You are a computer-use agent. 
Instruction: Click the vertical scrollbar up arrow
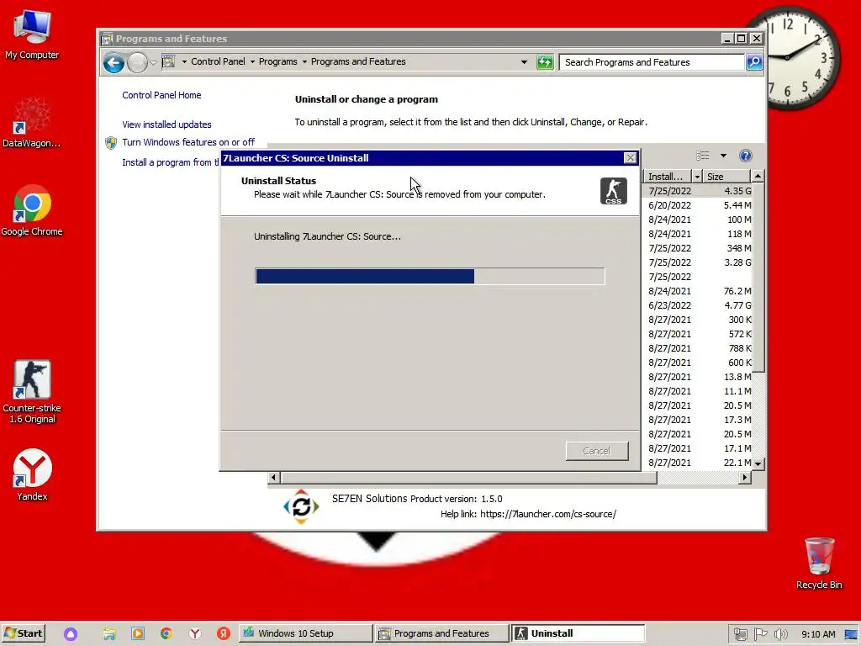pyautogui.click(x=758, y=177)
